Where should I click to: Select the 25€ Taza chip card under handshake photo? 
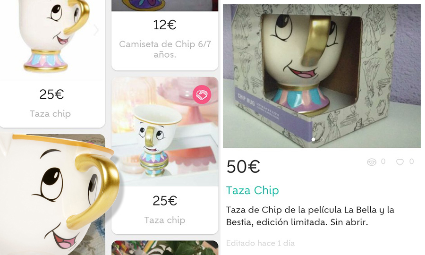click(x=165, y=210)
